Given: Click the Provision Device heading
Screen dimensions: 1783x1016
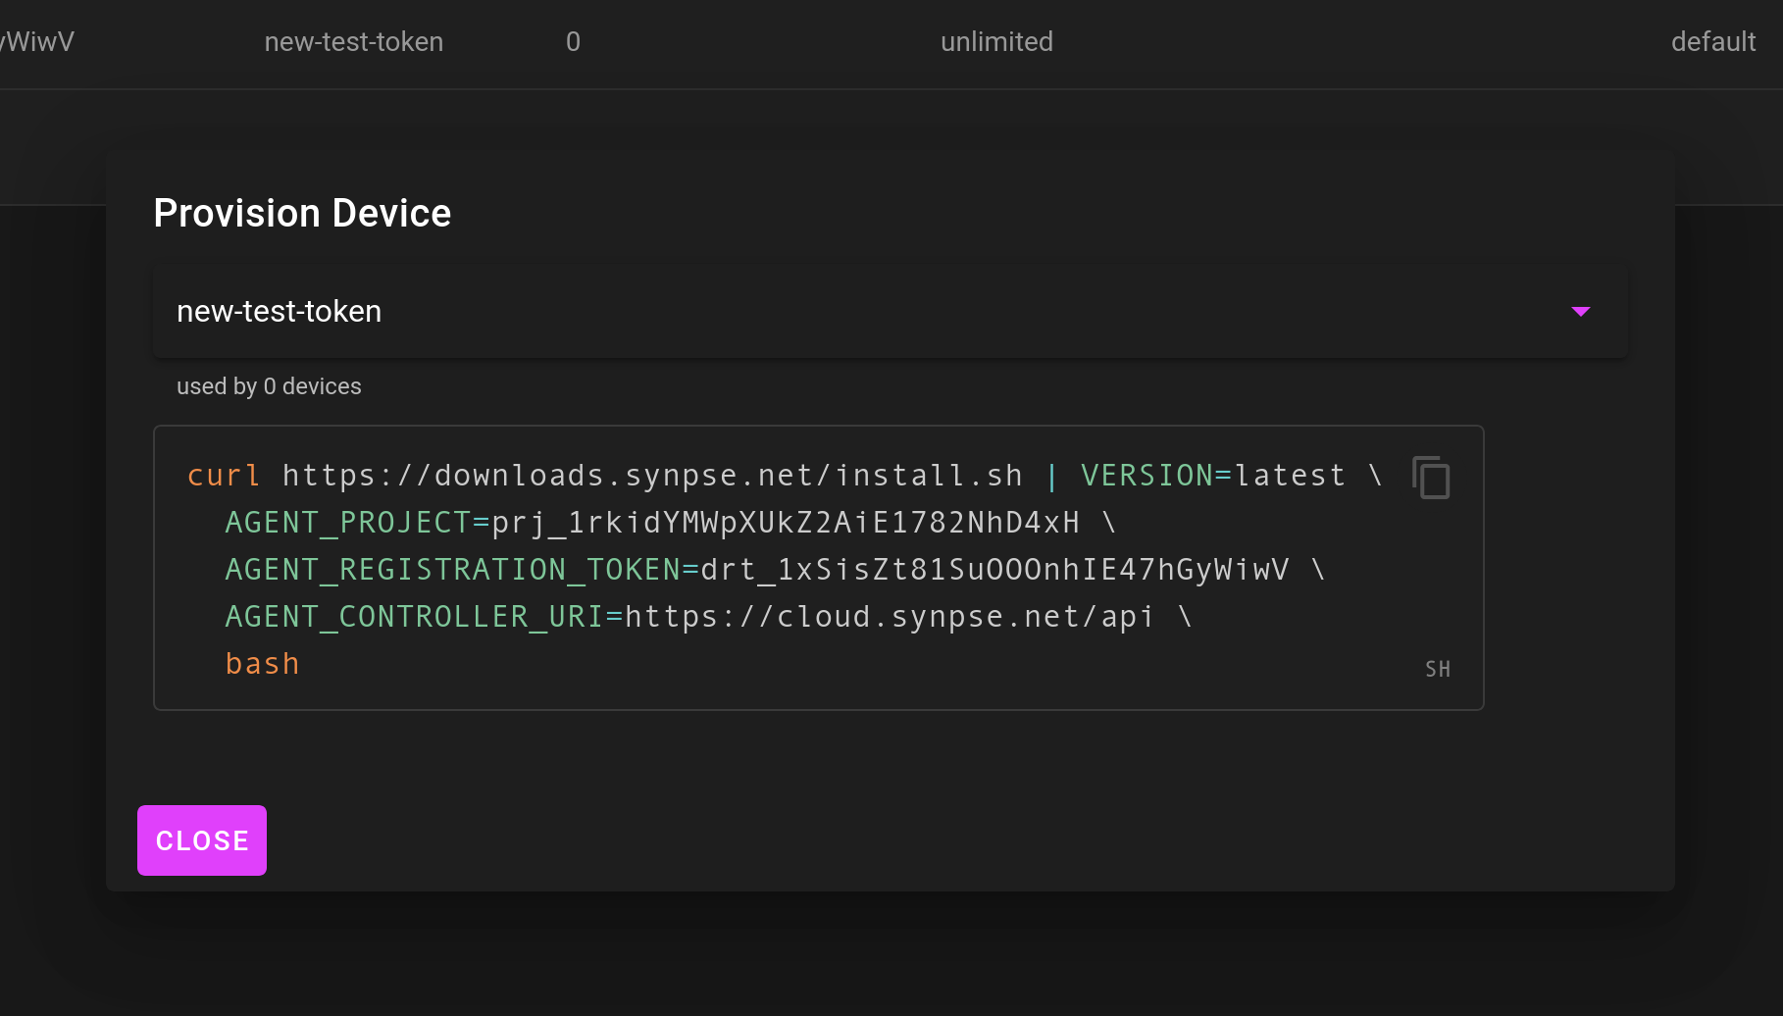Looking at the screenshot, I should [x=302, y=213].
